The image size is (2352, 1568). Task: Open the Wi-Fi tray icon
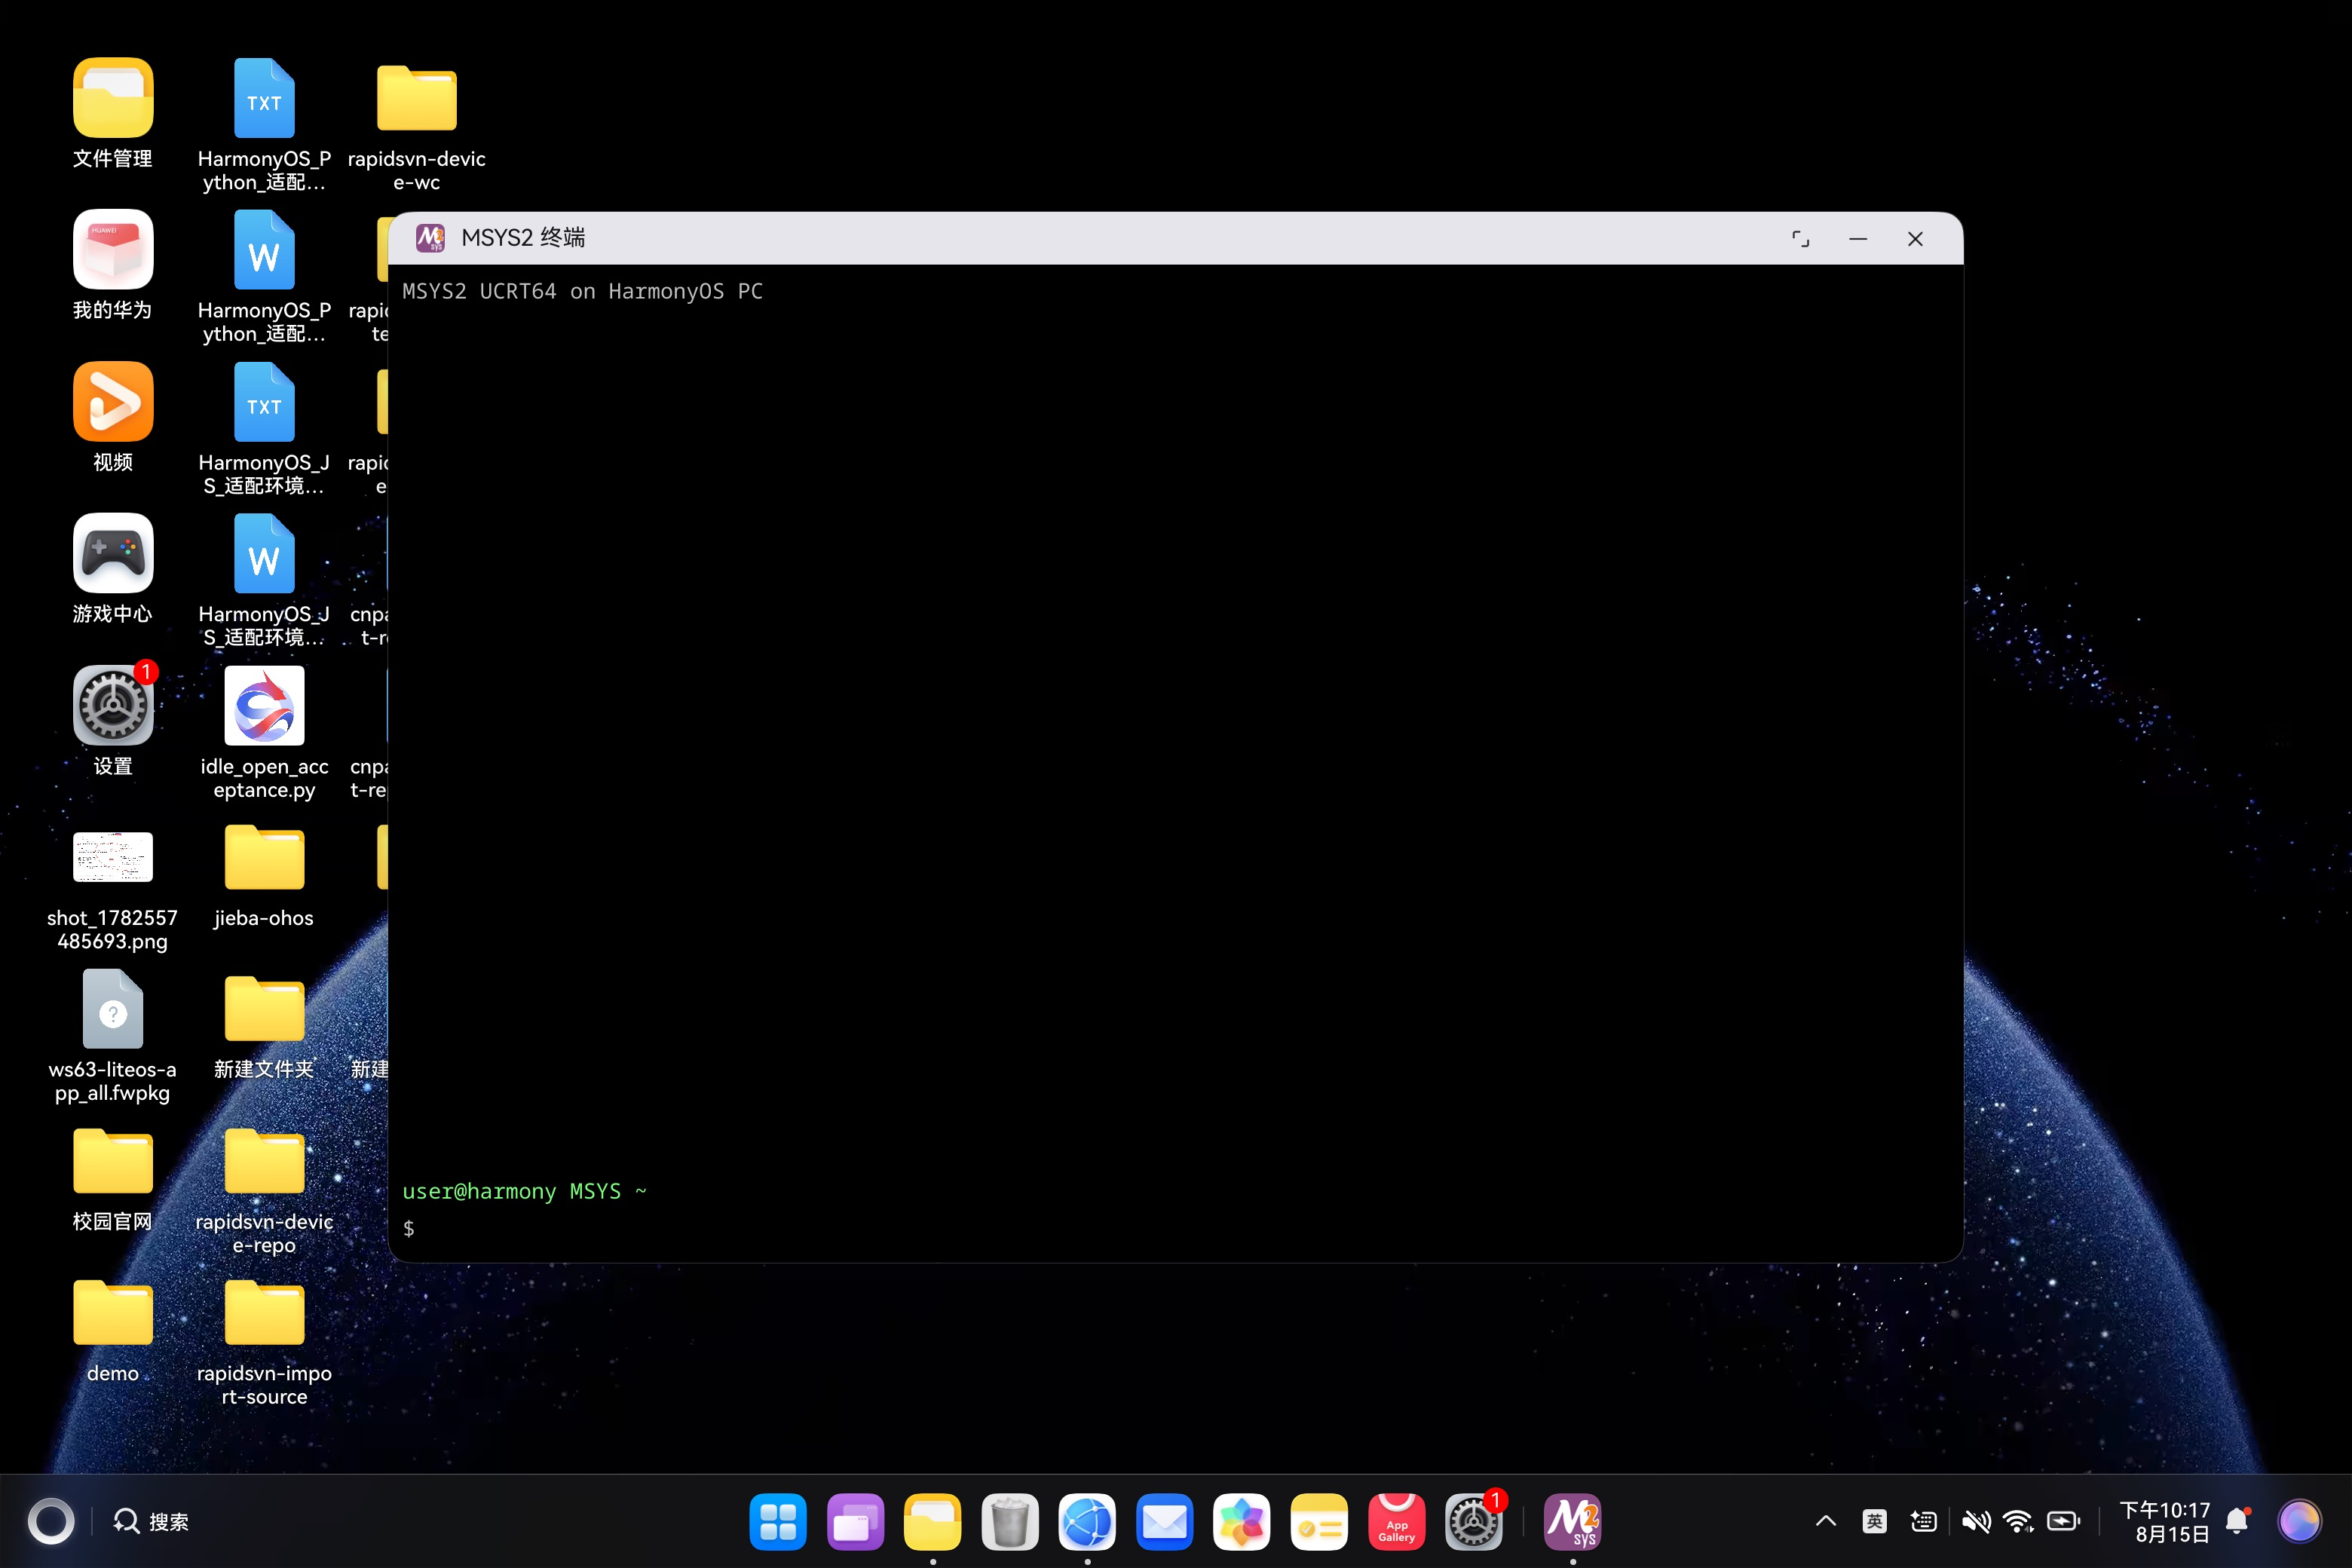(2018, 1522)
